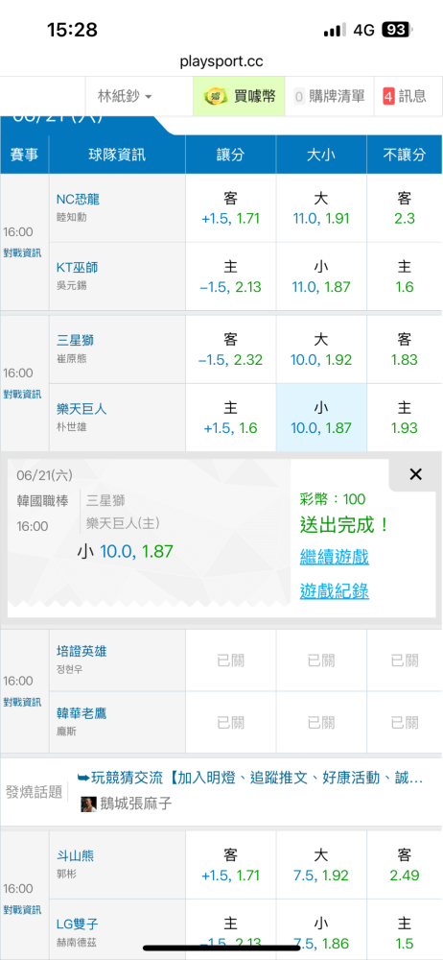Toggle the 小 10.0, 1.87 selected cell
Screen dimensions: 443x960
tap(321, 418)
